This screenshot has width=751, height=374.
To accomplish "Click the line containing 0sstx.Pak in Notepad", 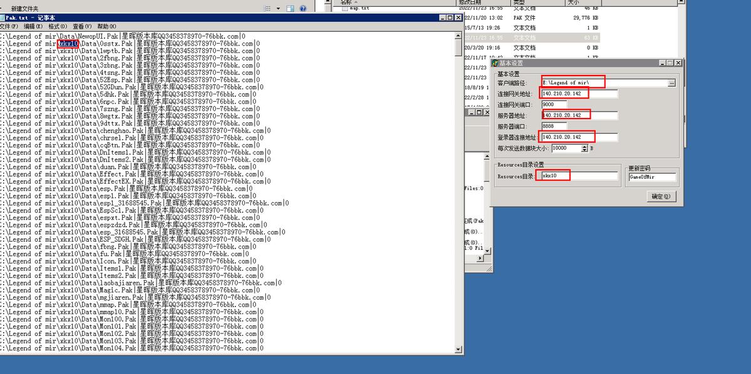I will click(130, 44).
